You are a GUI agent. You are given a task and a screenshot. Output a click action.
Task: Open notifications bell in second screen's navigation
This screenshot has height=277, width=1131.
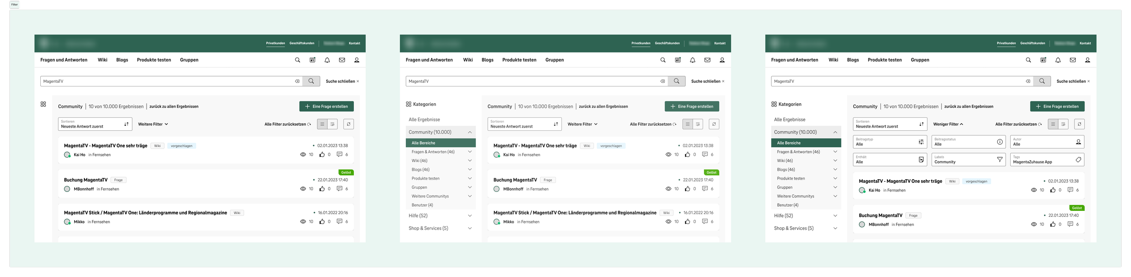tap(693, 60)
